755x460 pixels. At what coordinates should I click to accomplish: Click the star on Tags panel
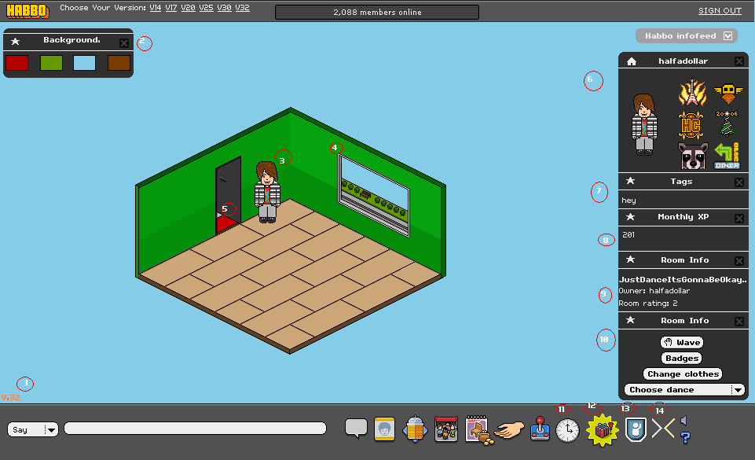pyautogui.click(x=630, y=181)
